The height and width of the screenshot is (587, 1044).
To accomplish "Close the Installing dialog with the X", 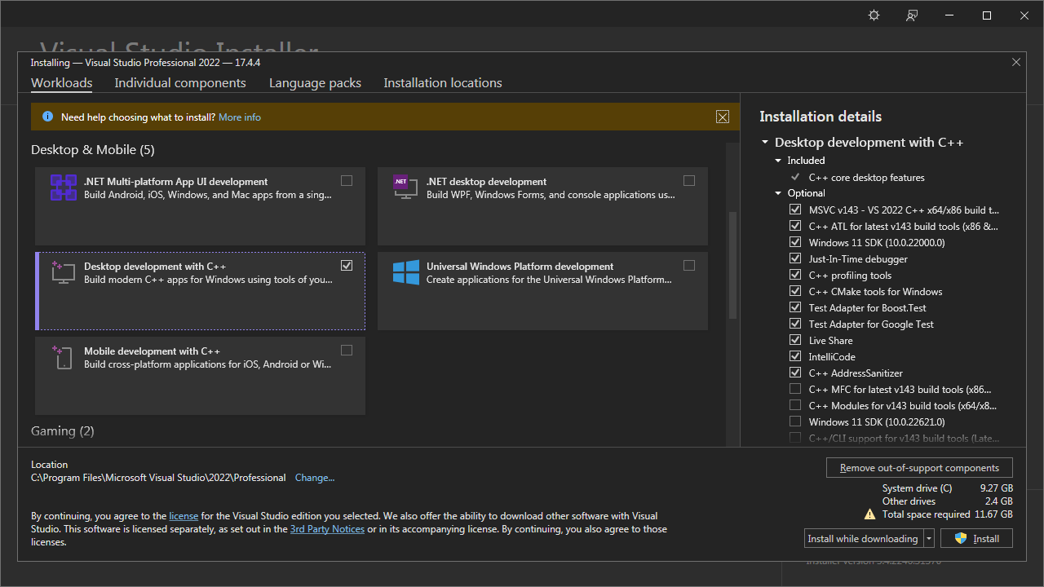I will (x=1016, y=62).
